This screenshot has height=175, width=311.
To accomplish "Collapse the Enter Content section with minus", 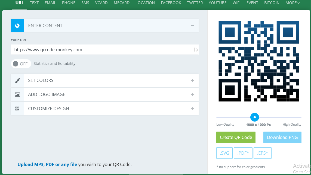I will 193,26.
